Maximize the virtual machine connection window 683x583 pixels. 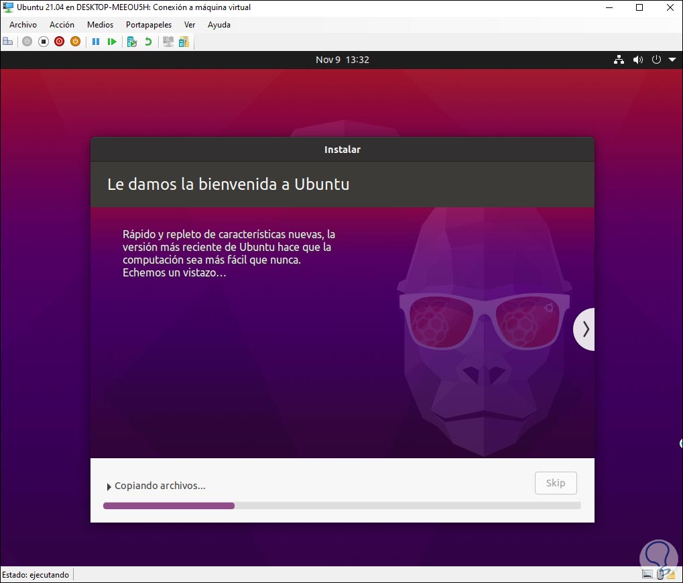(x=639, y=7)
